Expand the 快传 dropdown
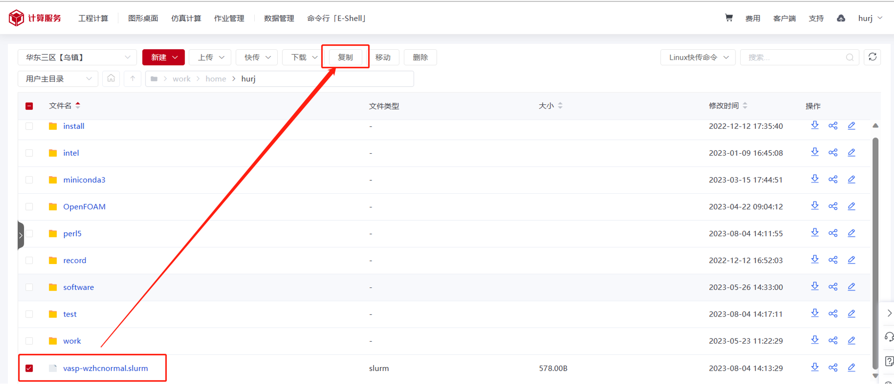Screen dimensions: 894x391 click(257, 57)
